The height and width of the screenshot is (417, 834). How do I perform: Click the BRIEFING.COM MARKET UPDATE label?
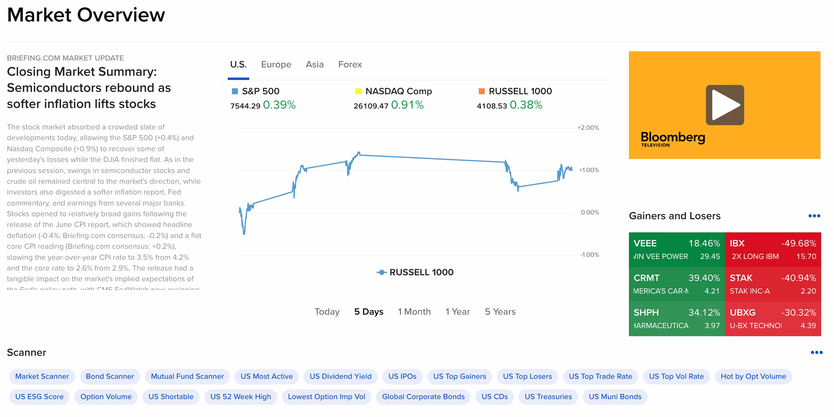(x=65, y=58)
